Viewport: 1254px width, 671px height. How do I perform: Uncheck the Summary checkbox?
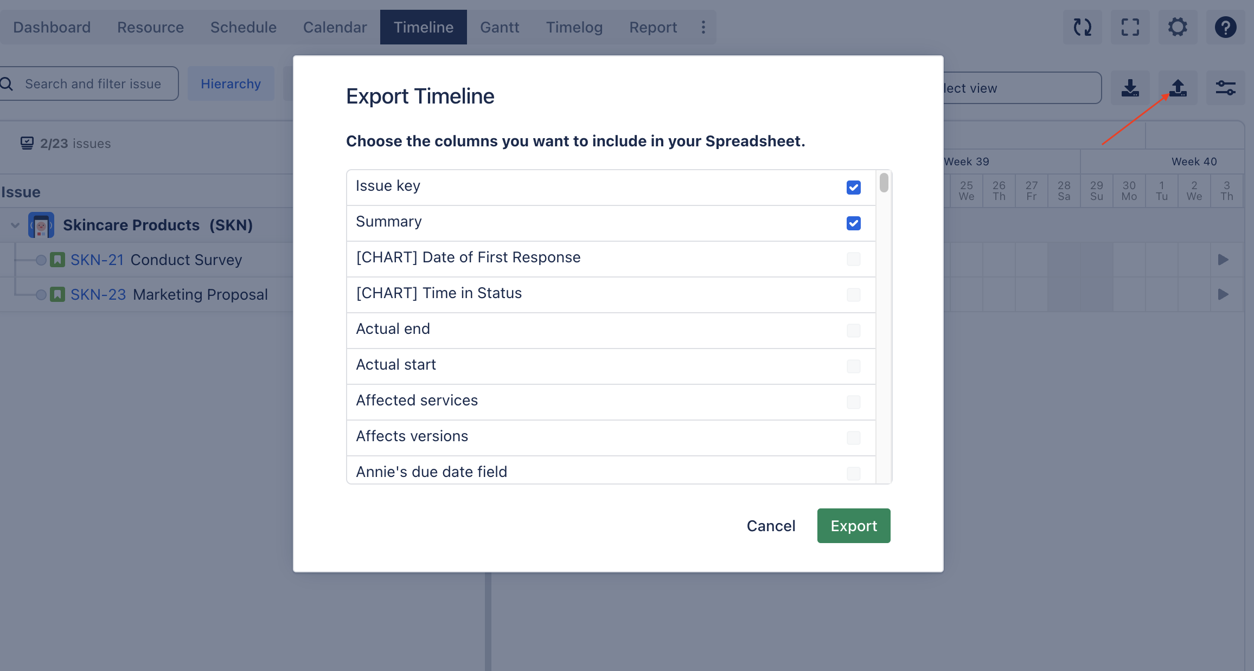[853, 223]
